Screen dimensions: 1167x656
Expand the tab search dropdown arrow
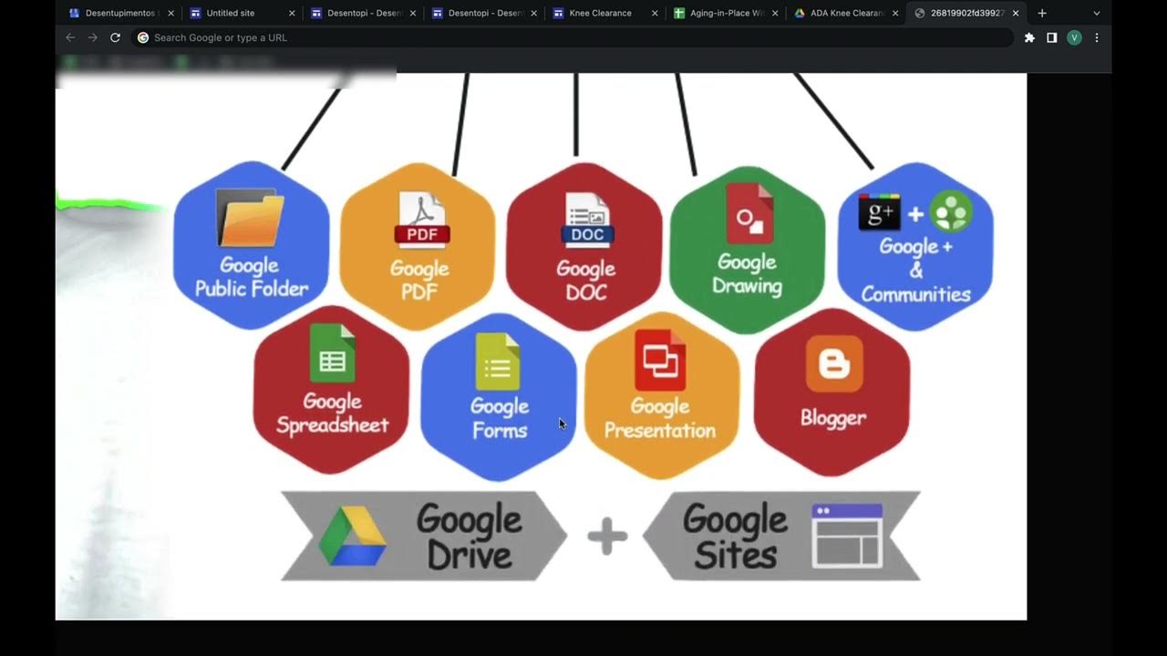(x=1096, y=13)
